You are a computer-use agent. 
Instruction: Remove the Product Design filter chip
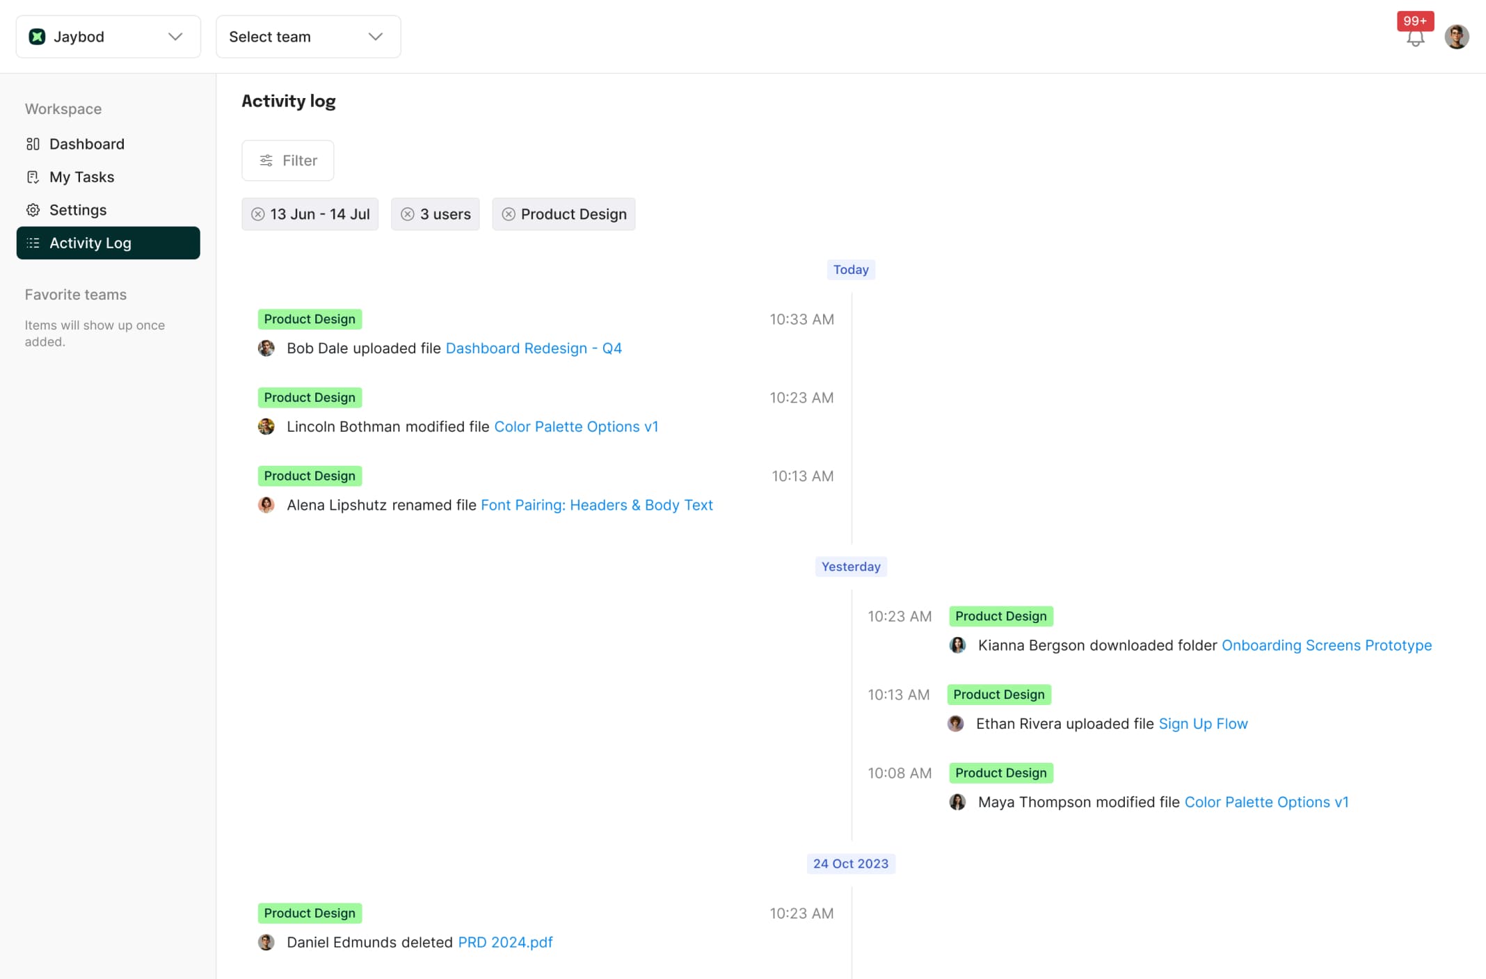pos(509,214)
